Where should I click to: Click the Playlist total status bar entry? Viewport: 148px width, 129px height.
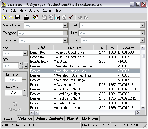(96, 125)
